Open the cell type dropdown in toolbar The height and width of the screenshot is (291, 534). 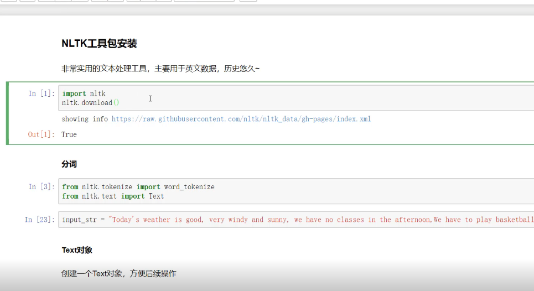click(204, 1)
